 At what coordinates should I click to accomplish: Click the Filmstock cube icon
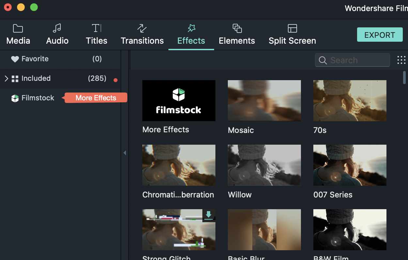15,98
